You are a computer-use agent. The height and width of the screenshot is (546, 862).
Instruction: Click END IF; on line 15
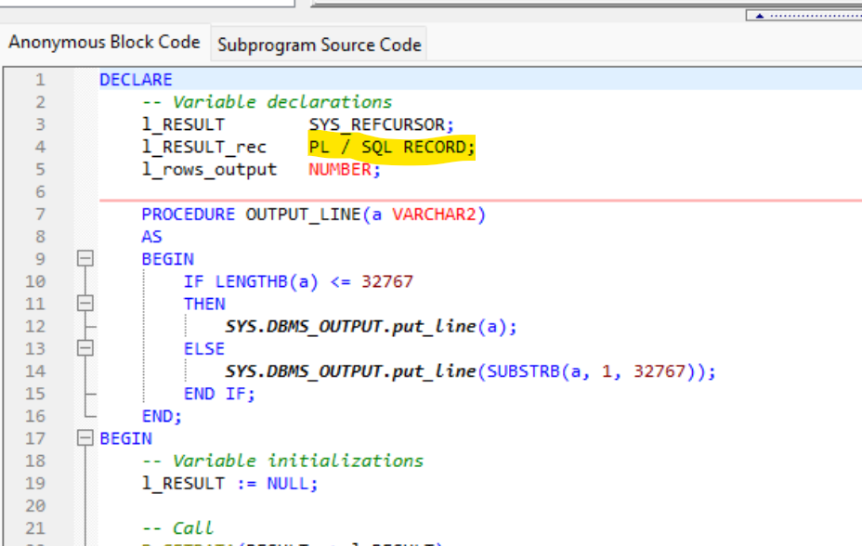pos(219,394)
